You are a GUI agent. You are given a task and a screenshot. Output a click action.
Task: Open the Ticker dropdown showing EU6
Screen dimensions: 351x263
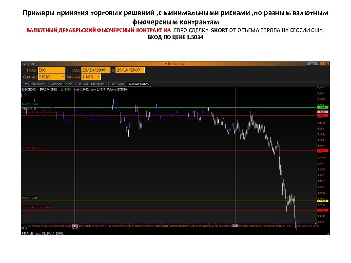[52, 70]
